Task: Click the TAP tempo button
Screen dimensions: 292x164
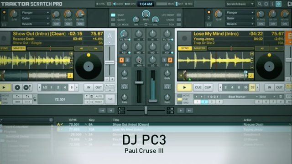Action: tap(110, 99)
